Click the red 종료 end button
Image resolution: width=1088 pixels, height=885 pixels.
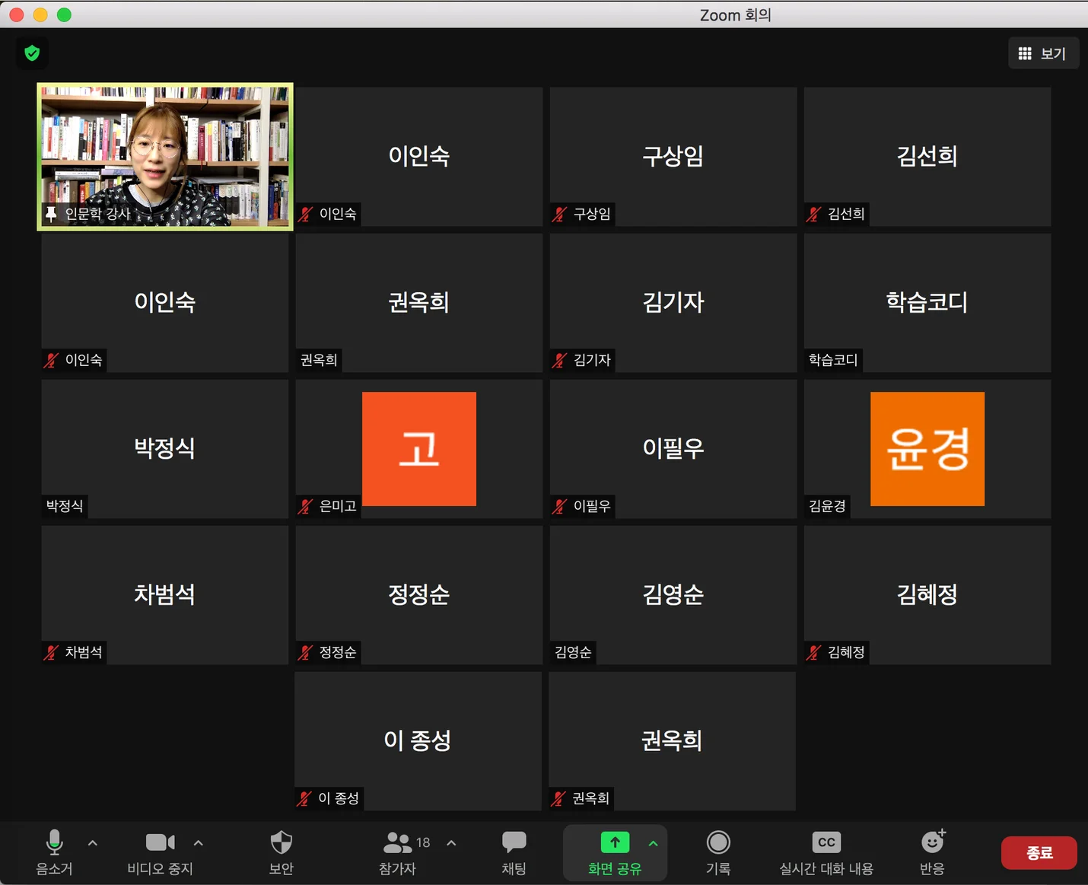tap(1039, 853)
